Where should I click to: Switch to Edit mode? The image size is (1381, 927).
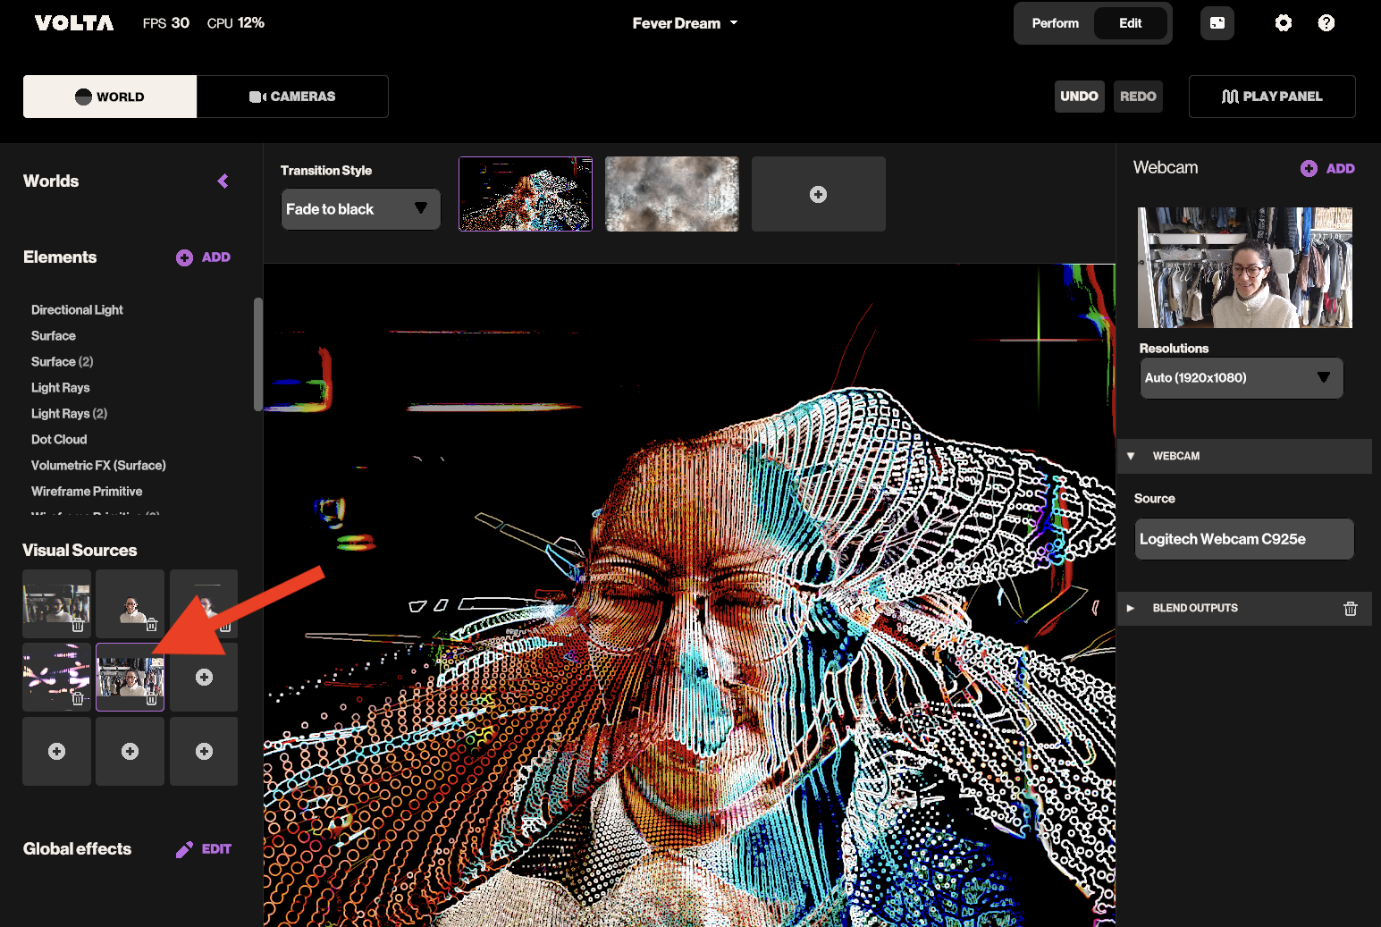coord(1130,23)
